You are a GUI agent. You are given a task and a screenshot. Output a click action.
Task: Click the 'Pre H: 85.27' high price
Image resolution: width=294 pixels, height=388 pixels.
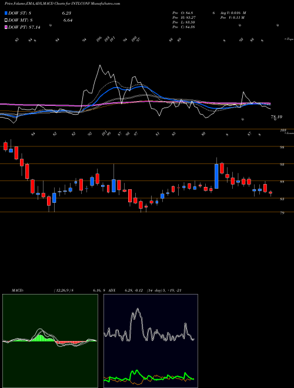(183, 17)
